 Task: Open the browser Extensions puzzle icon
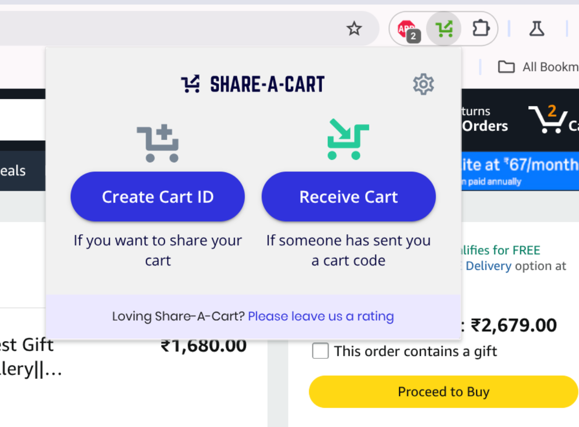tap(480, 28)
